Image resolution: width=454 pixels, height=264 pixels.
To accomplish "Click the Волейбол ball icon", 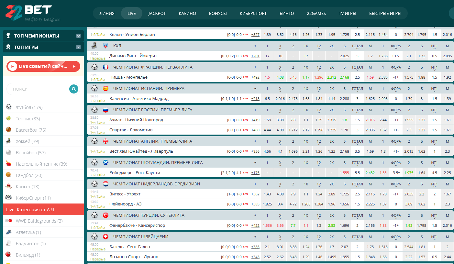I will (8, 152).
